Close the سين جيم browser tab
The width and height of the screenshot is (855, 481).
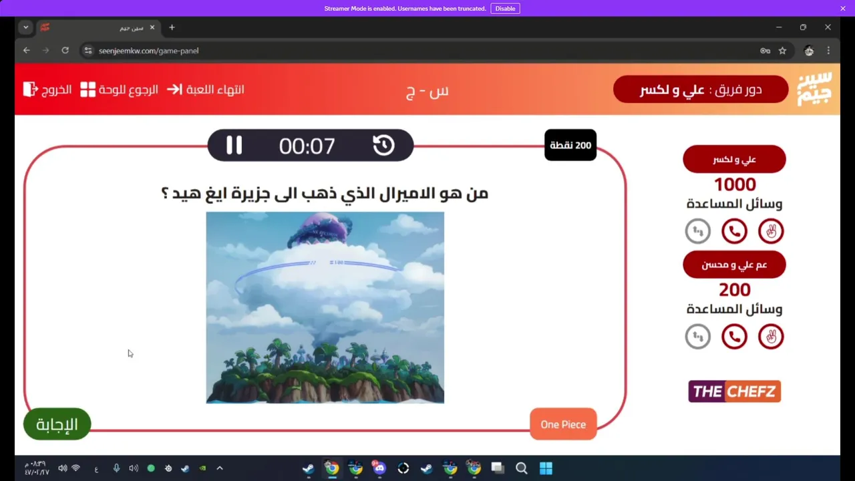[x=152, y=27]
